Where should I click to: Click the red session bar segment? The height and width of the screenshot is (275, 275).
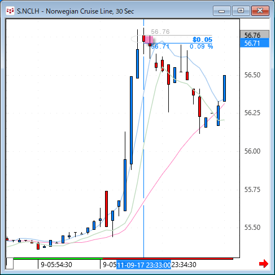coord(168,259)
